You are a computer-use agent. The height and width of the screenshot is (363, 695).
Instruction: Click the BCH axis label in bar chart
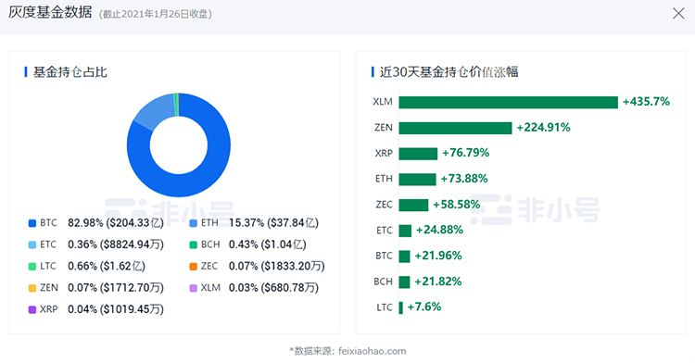[383, 282]
